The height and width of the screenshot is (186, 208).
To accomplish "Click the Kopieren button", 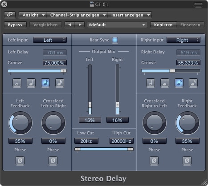I will coord(163,25).
